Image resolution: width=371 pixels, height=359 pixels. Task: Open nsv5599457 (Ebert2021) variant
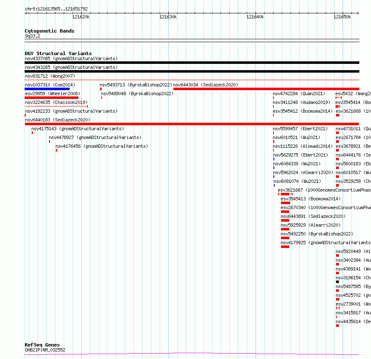(x=300, y=129)
